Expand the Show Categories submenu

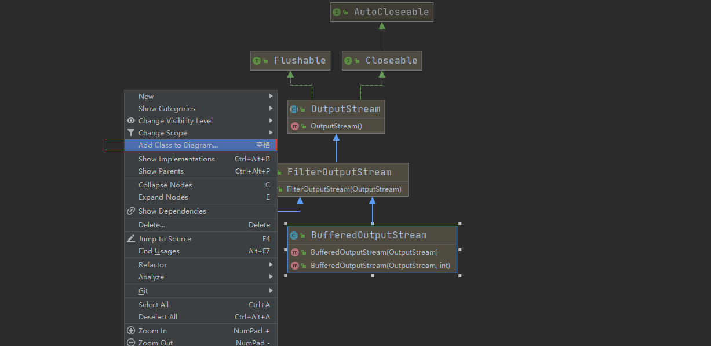[x=200, y=109]
